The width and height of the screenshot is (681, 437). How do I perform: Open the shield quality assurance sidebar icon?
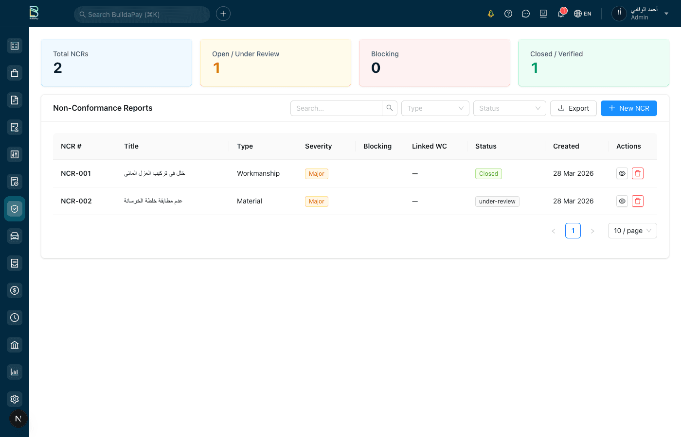(x=14, y=209)
